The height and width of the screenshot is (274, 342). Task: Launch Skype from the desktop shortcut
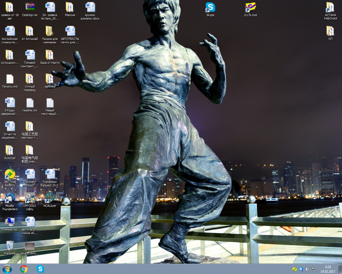(x=210, y=9)
